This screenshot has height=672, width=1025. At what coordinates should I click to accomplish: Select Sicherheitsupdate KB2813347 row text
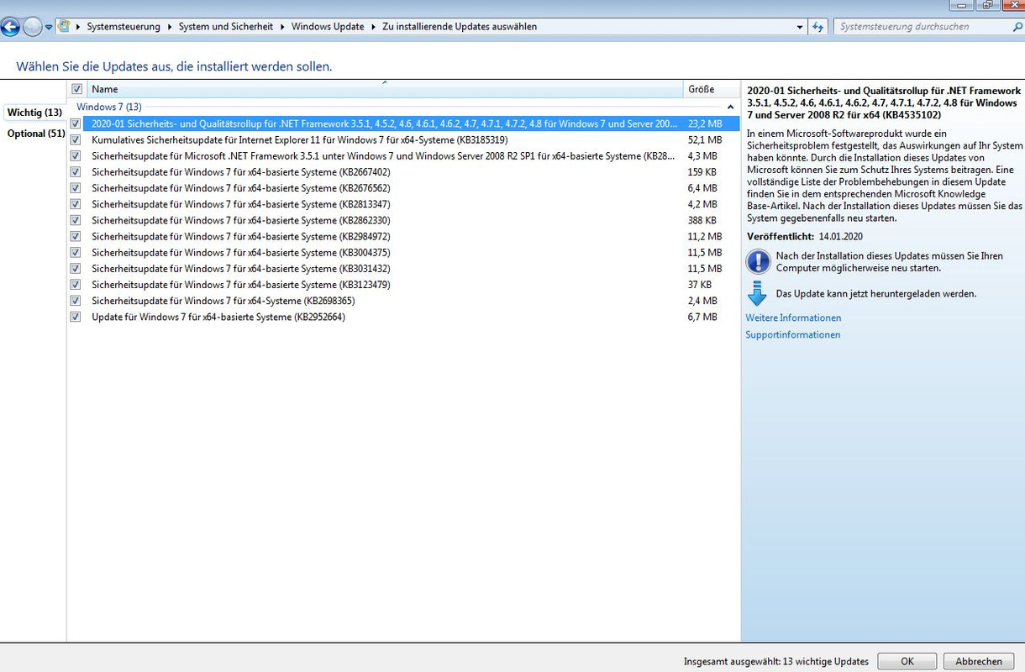(x=241, y=204)
